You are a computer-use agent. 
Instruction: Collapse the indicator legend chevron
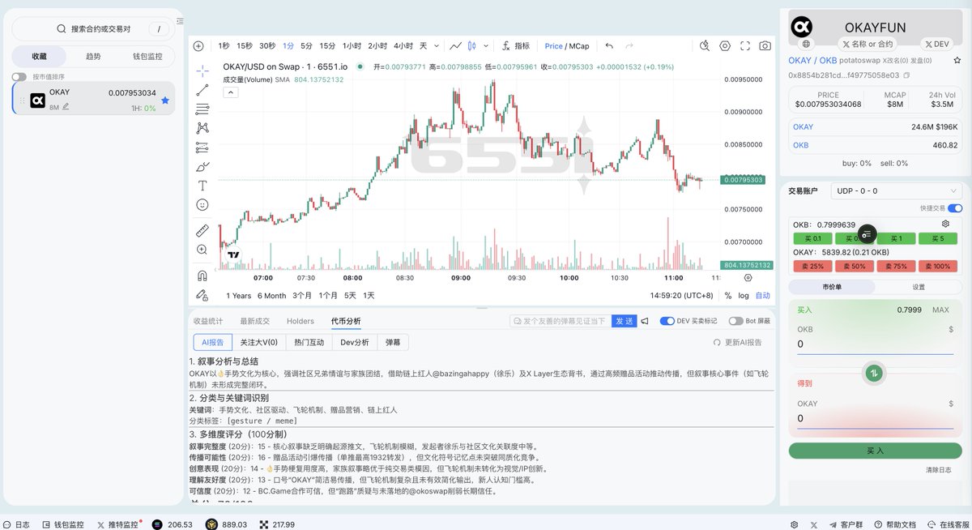click(230, 92)
